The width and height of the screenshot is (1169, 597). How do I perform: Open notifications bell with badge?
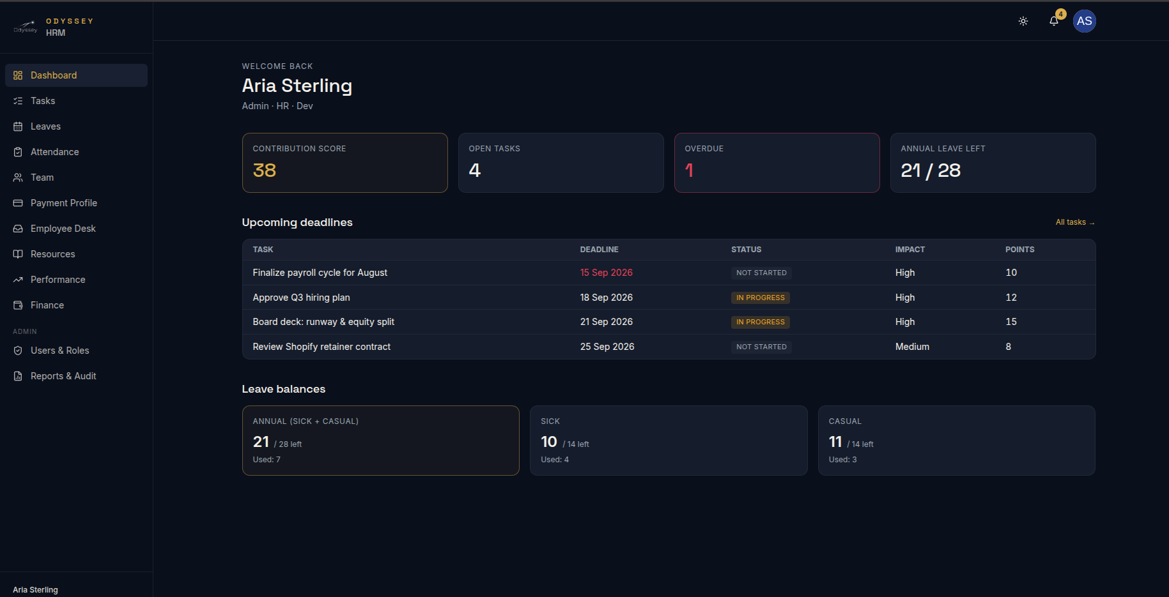click(1055, 20)
